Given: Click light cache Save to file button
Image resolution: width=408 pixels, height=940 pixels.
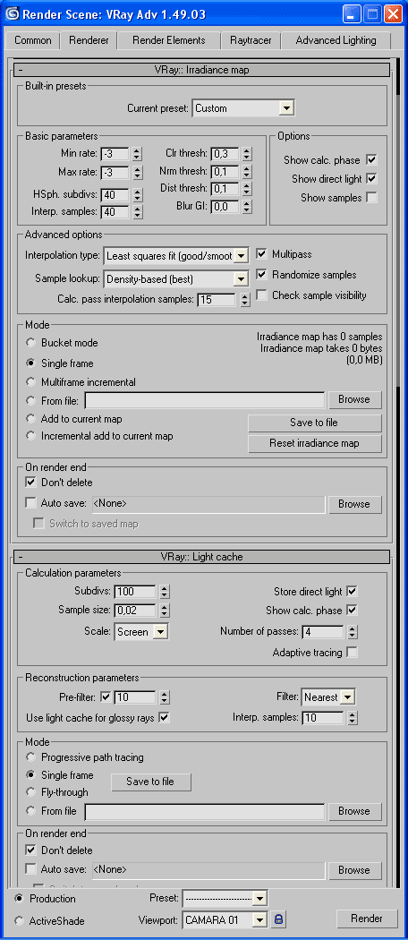Looking at the screenshot, I should coord(150,782).
